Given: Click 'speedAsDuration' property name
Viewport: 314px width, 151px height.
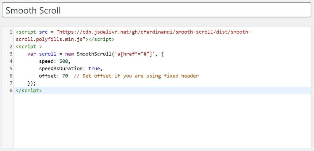Looking at the screenshot, I should pyautogui.click(x=61, y=68).
